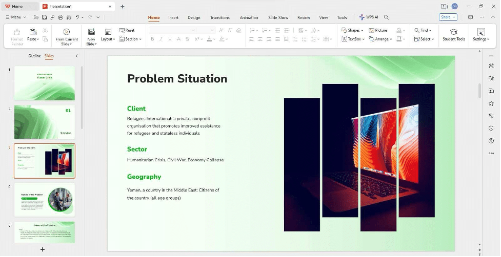Go to the Slide Show tab
This screenshot has width=501, height=257.
[x=278, y=17]
